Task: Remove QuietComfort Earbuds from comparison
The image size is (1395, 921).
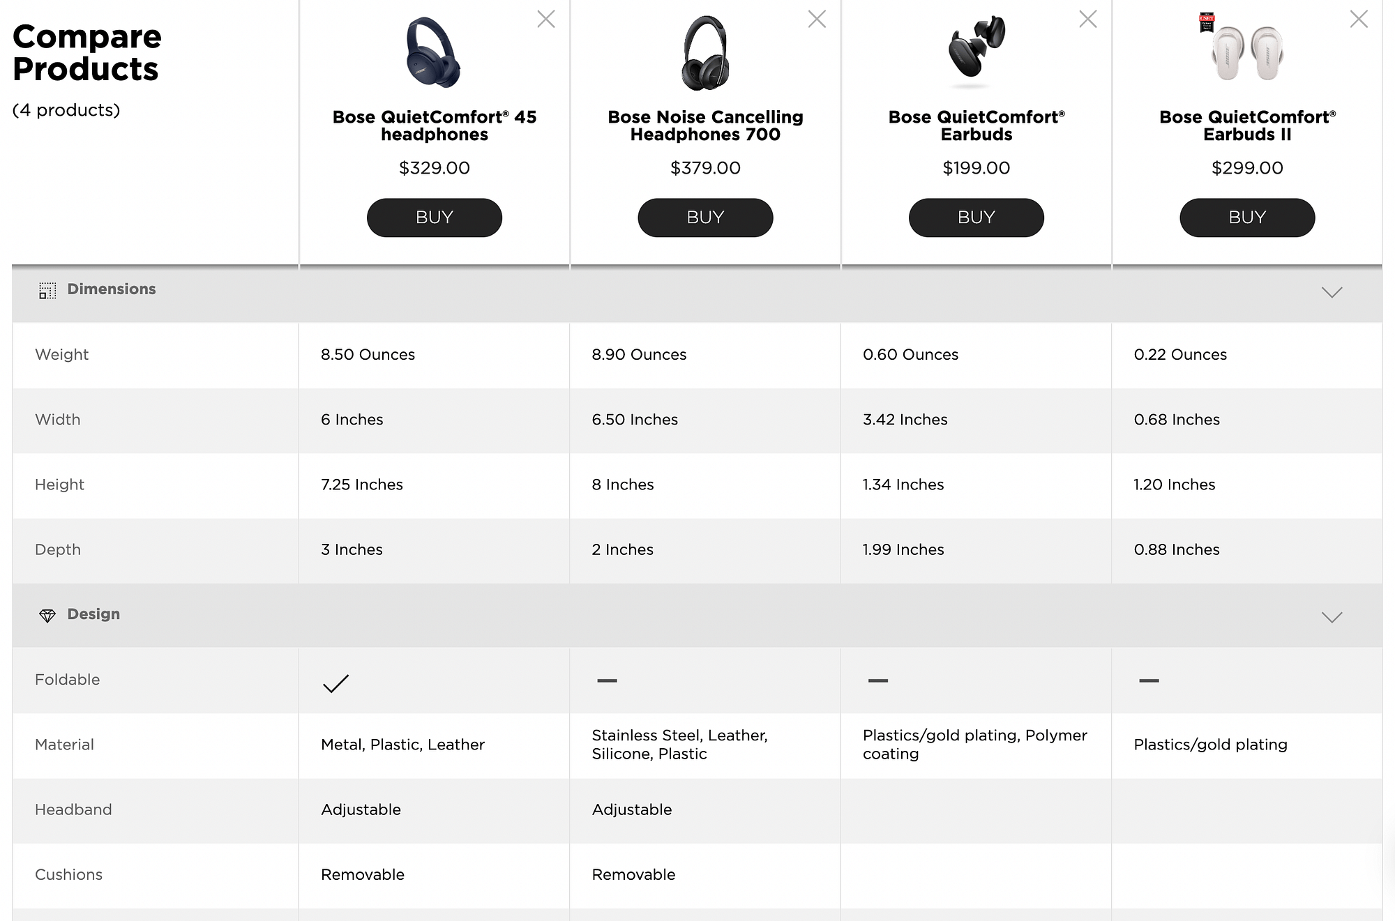Action: click(x=1088, y=19)
